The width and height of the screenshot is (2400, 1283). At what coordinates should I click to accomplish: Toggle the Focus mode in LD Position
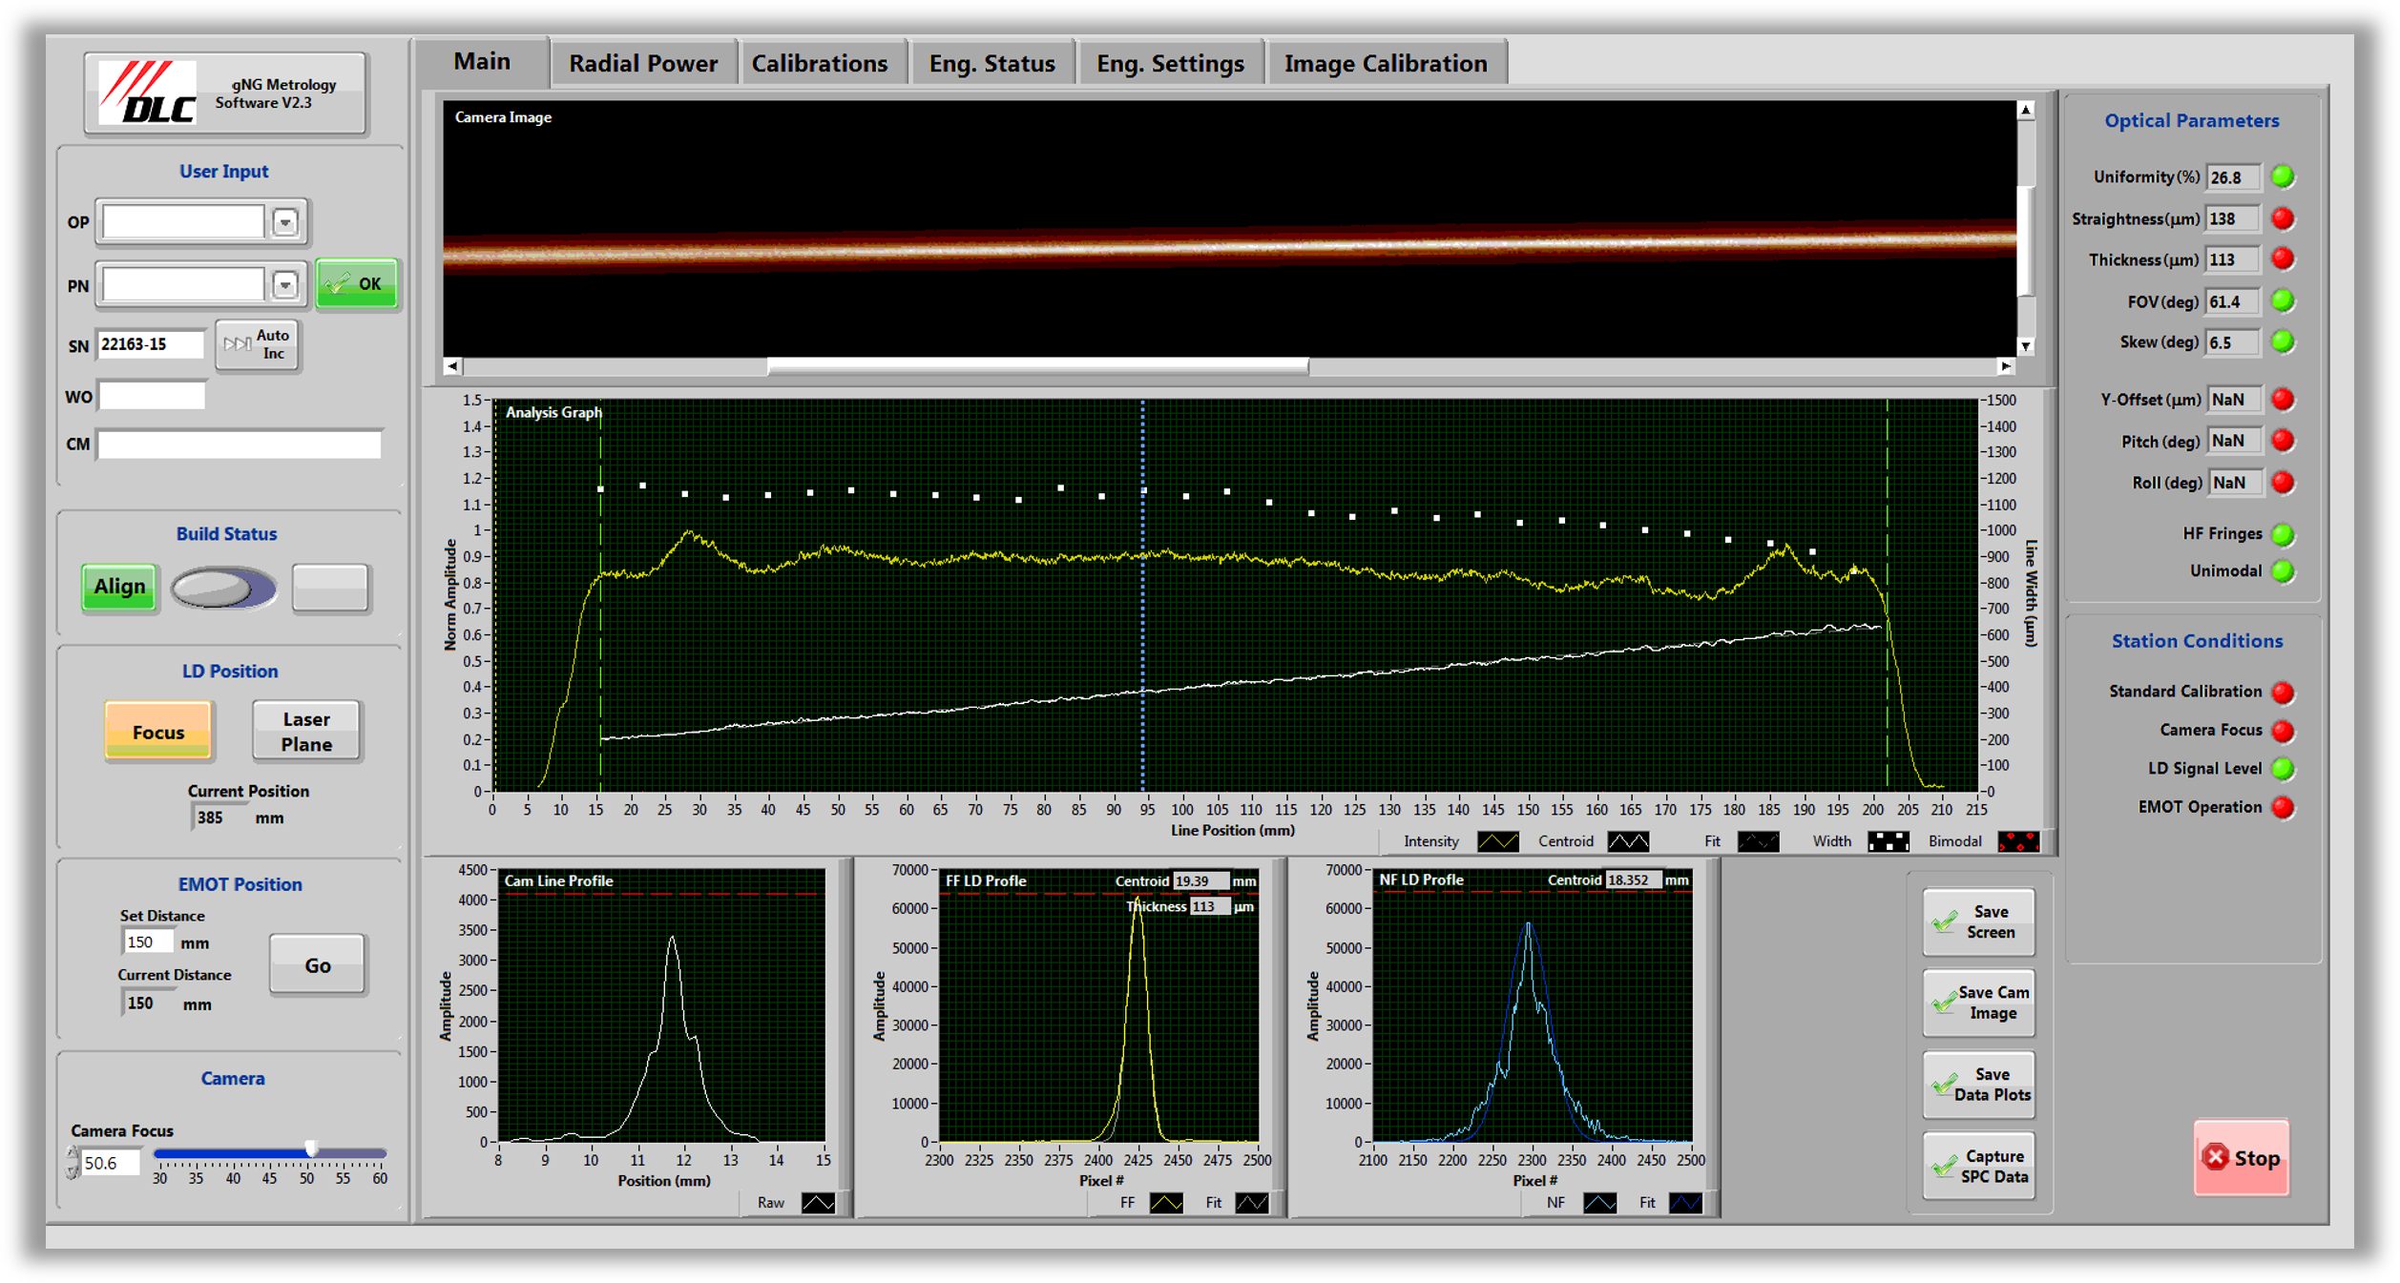[x=158, y=732]
